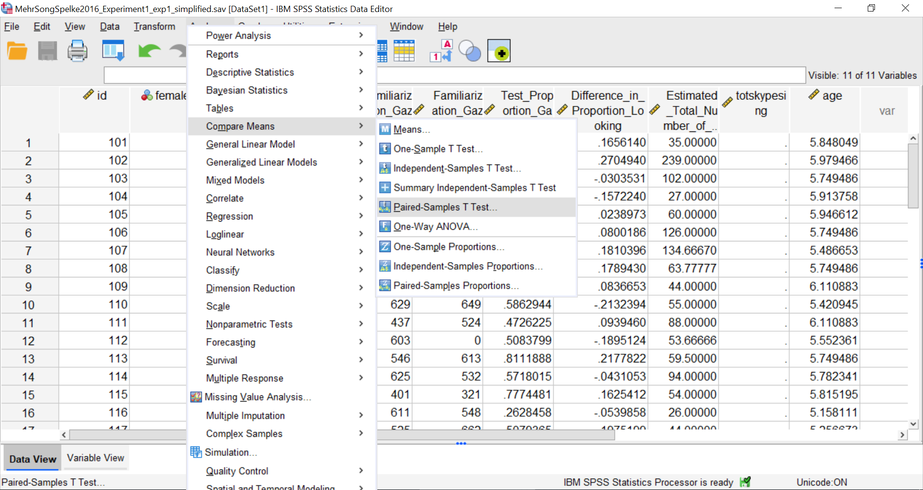923x490 pixels.
Task: Click the overlapping circles sets icon
Action: point(470,51)
